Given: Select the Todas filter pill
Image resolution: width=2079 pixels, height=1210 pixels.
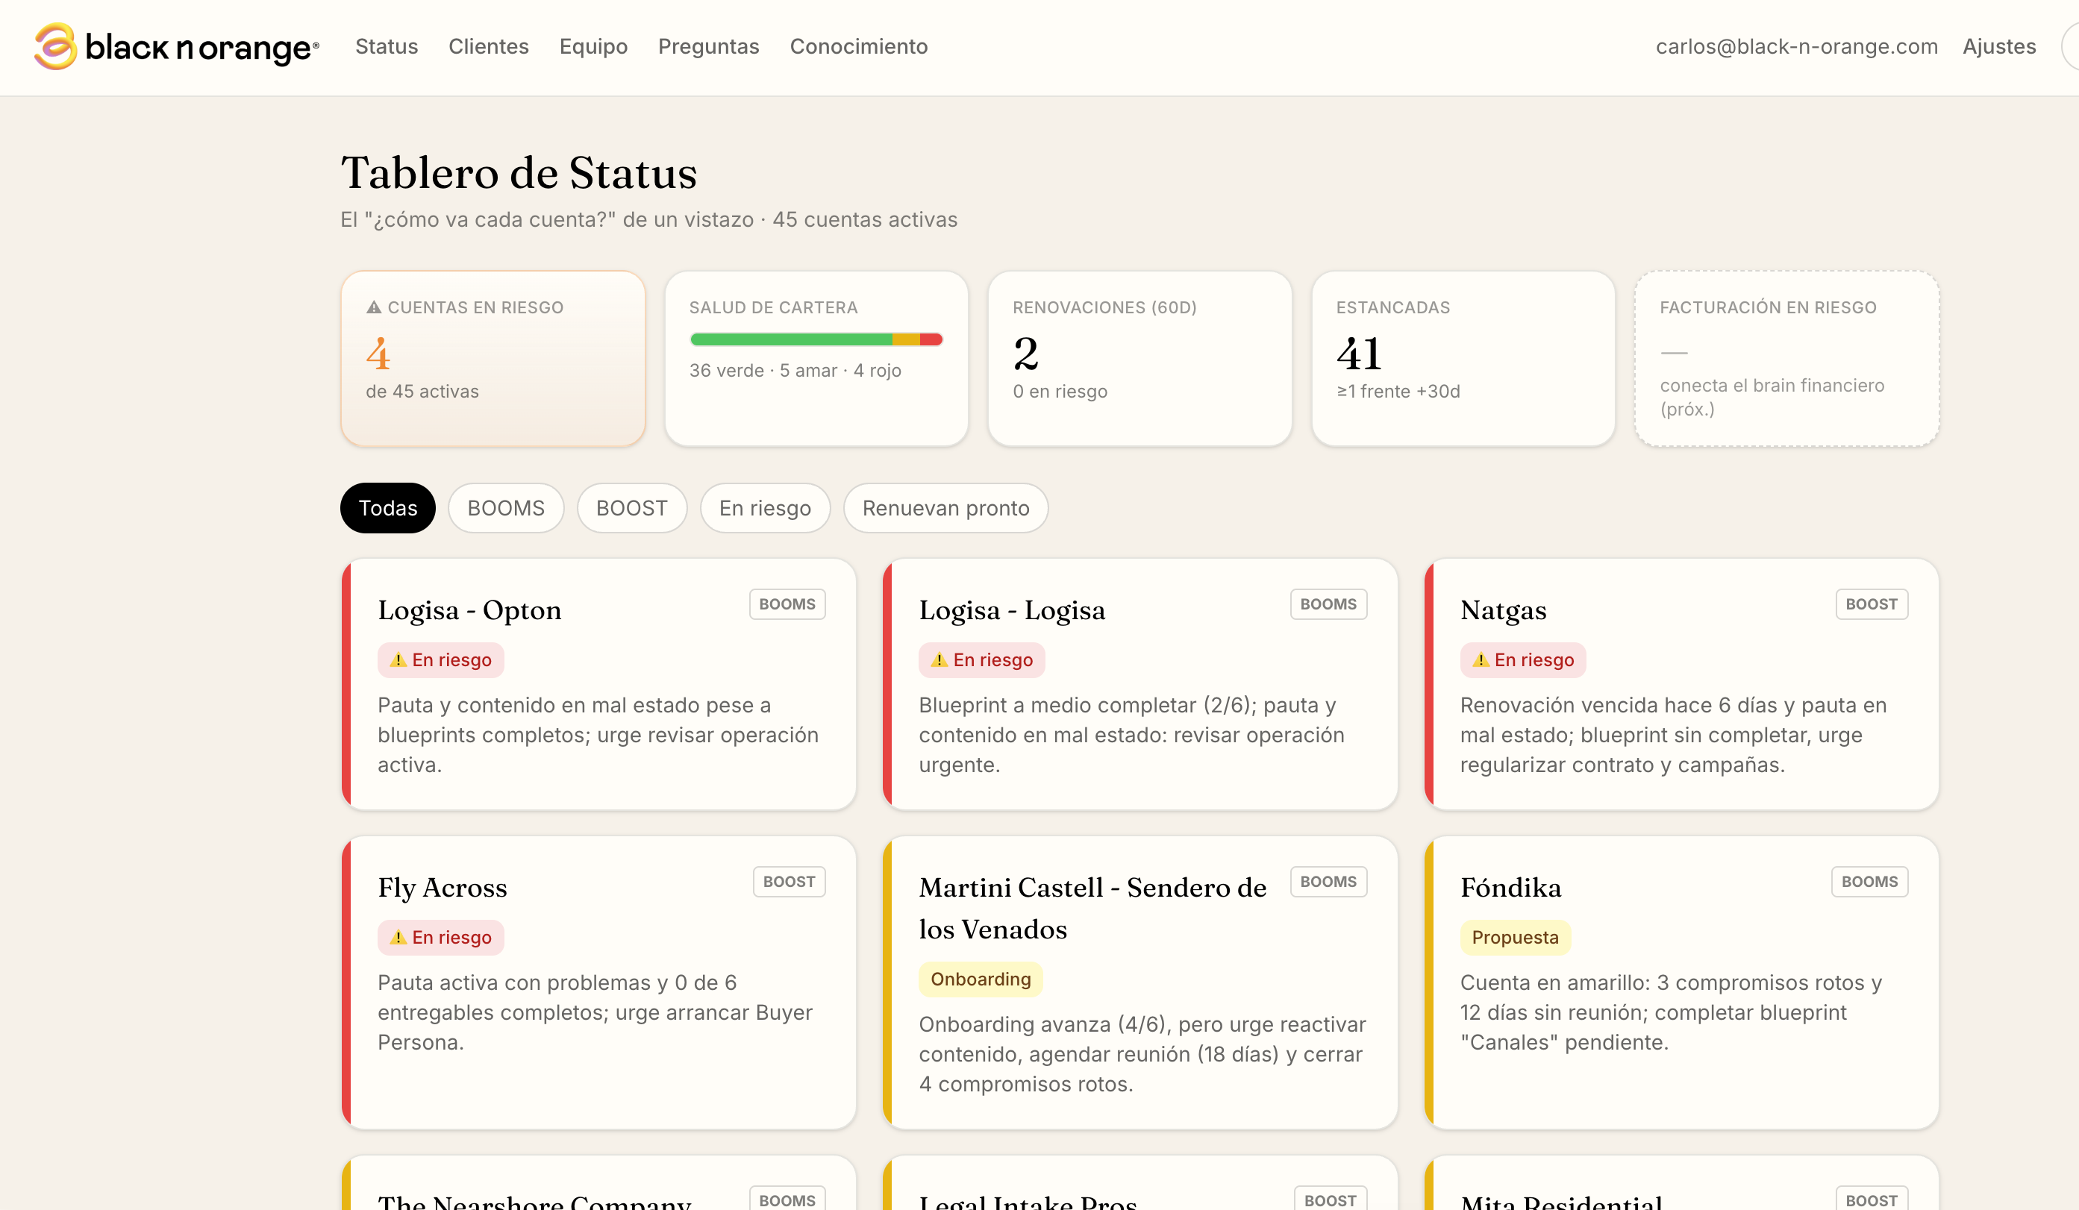Looking at the screenshot, I should (x=388, y=508).
